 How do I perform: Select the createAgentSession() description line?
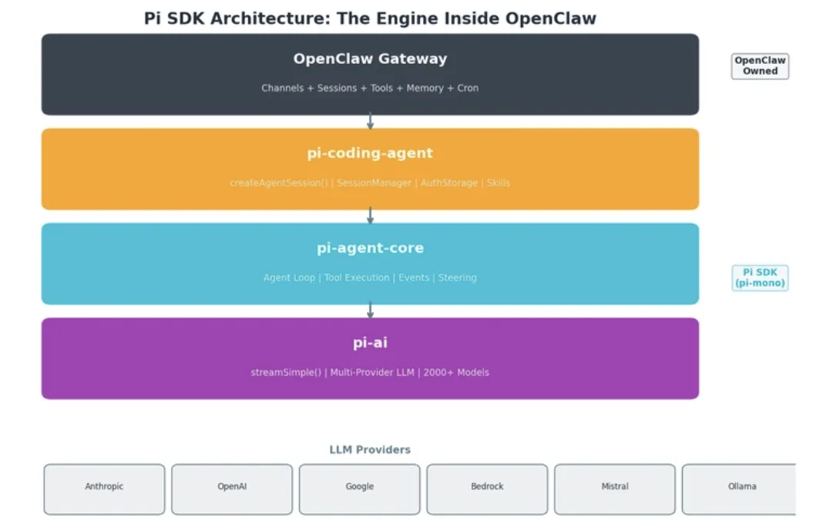pyautogui.click(x=370, y=183)
